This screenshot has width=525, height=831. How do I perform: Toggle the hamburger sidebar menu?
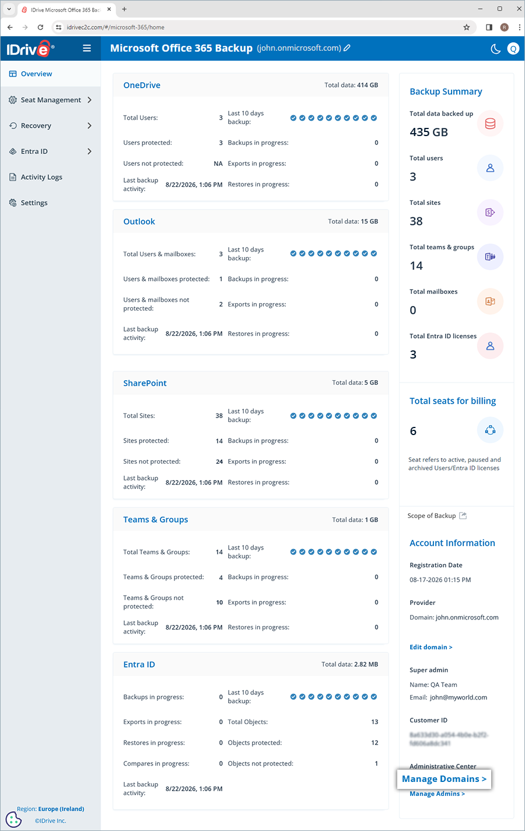(x=87, y=48)
